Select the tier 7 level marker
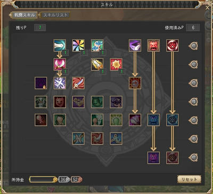The height and width of the screenshot is (194, 213). 193,158
